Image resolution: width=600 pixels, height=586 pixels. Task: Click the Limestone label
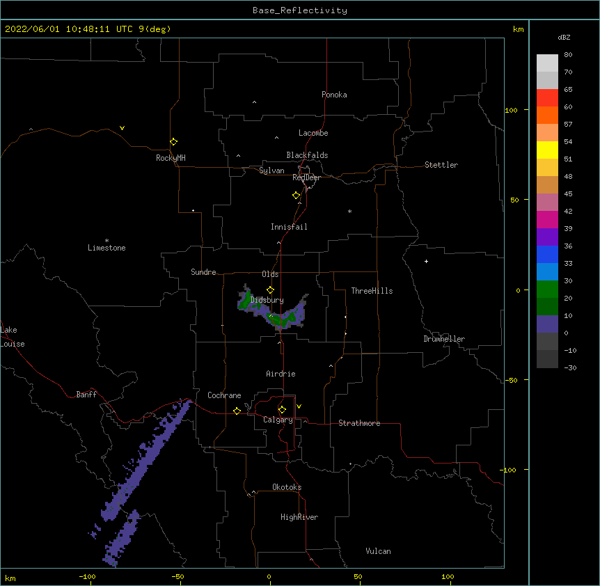click(x=106, y=248)
